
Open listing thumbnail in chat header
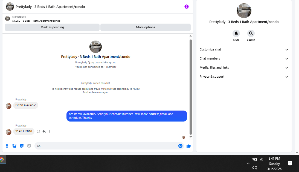tap(10, 7)
